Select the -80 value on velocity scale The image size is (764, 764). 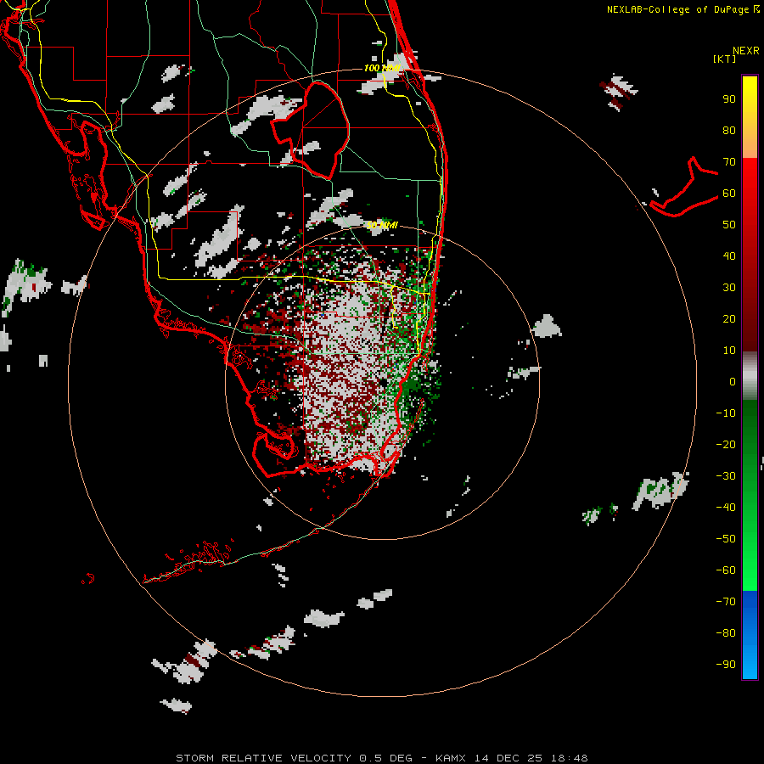point(726,633)
